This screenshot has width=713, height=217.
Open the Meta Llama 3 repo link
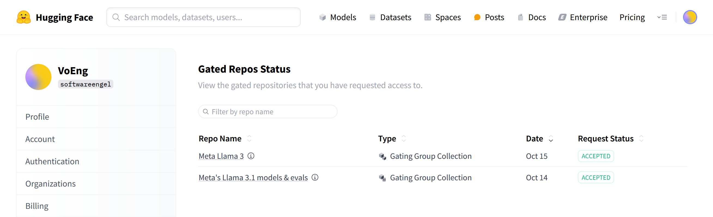[x=221, y=156]
